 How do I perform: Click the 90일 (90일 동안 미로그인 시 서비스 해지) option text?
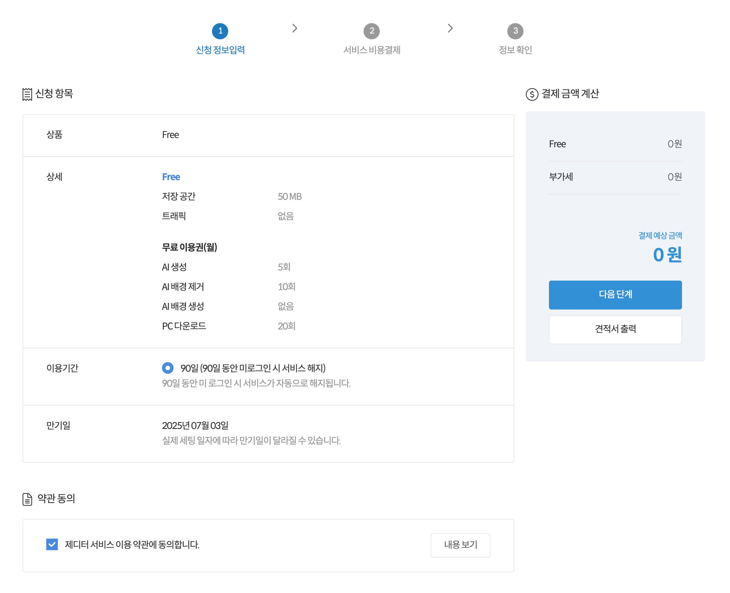coord(253,368)
